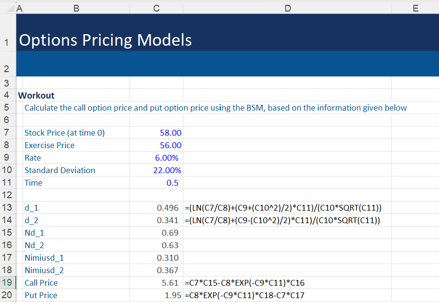Viewport: 439px width, 302px height.
Task: Select the Time value 0.5
Action: 156,183
